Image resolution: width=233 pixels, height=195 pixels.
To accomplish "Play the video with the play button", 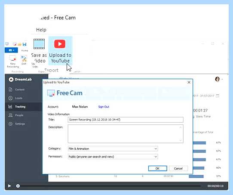I will (x=9, y=186).
